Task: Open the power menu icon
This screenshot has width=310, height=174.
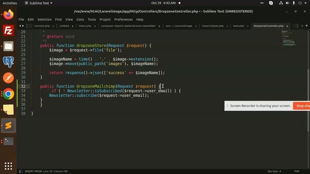Action: 300,3
